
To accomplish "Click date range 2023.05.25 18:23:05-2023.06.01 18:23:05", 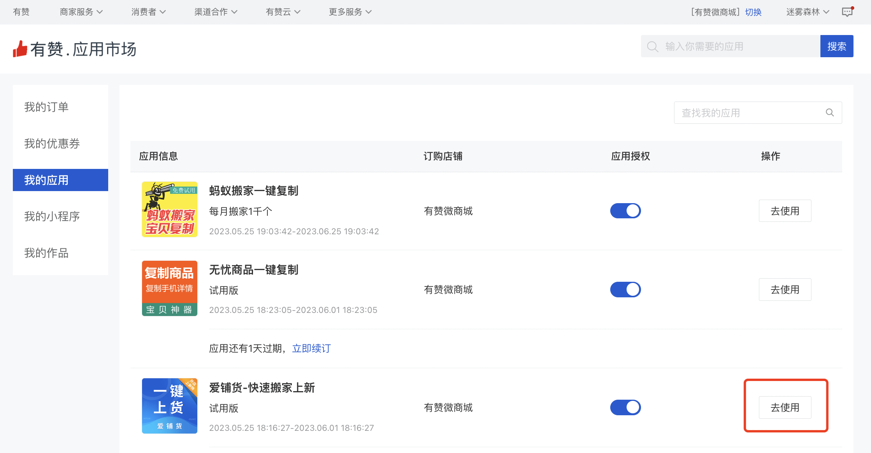I will click(293, 310).
